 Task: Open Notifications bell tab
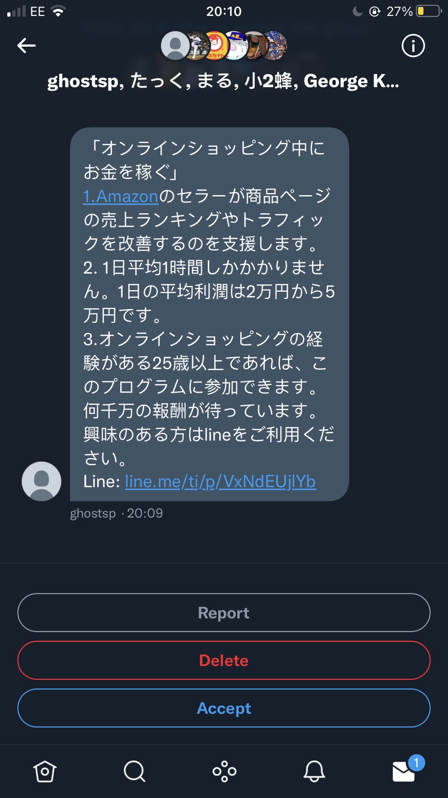(x=314, y=771)
